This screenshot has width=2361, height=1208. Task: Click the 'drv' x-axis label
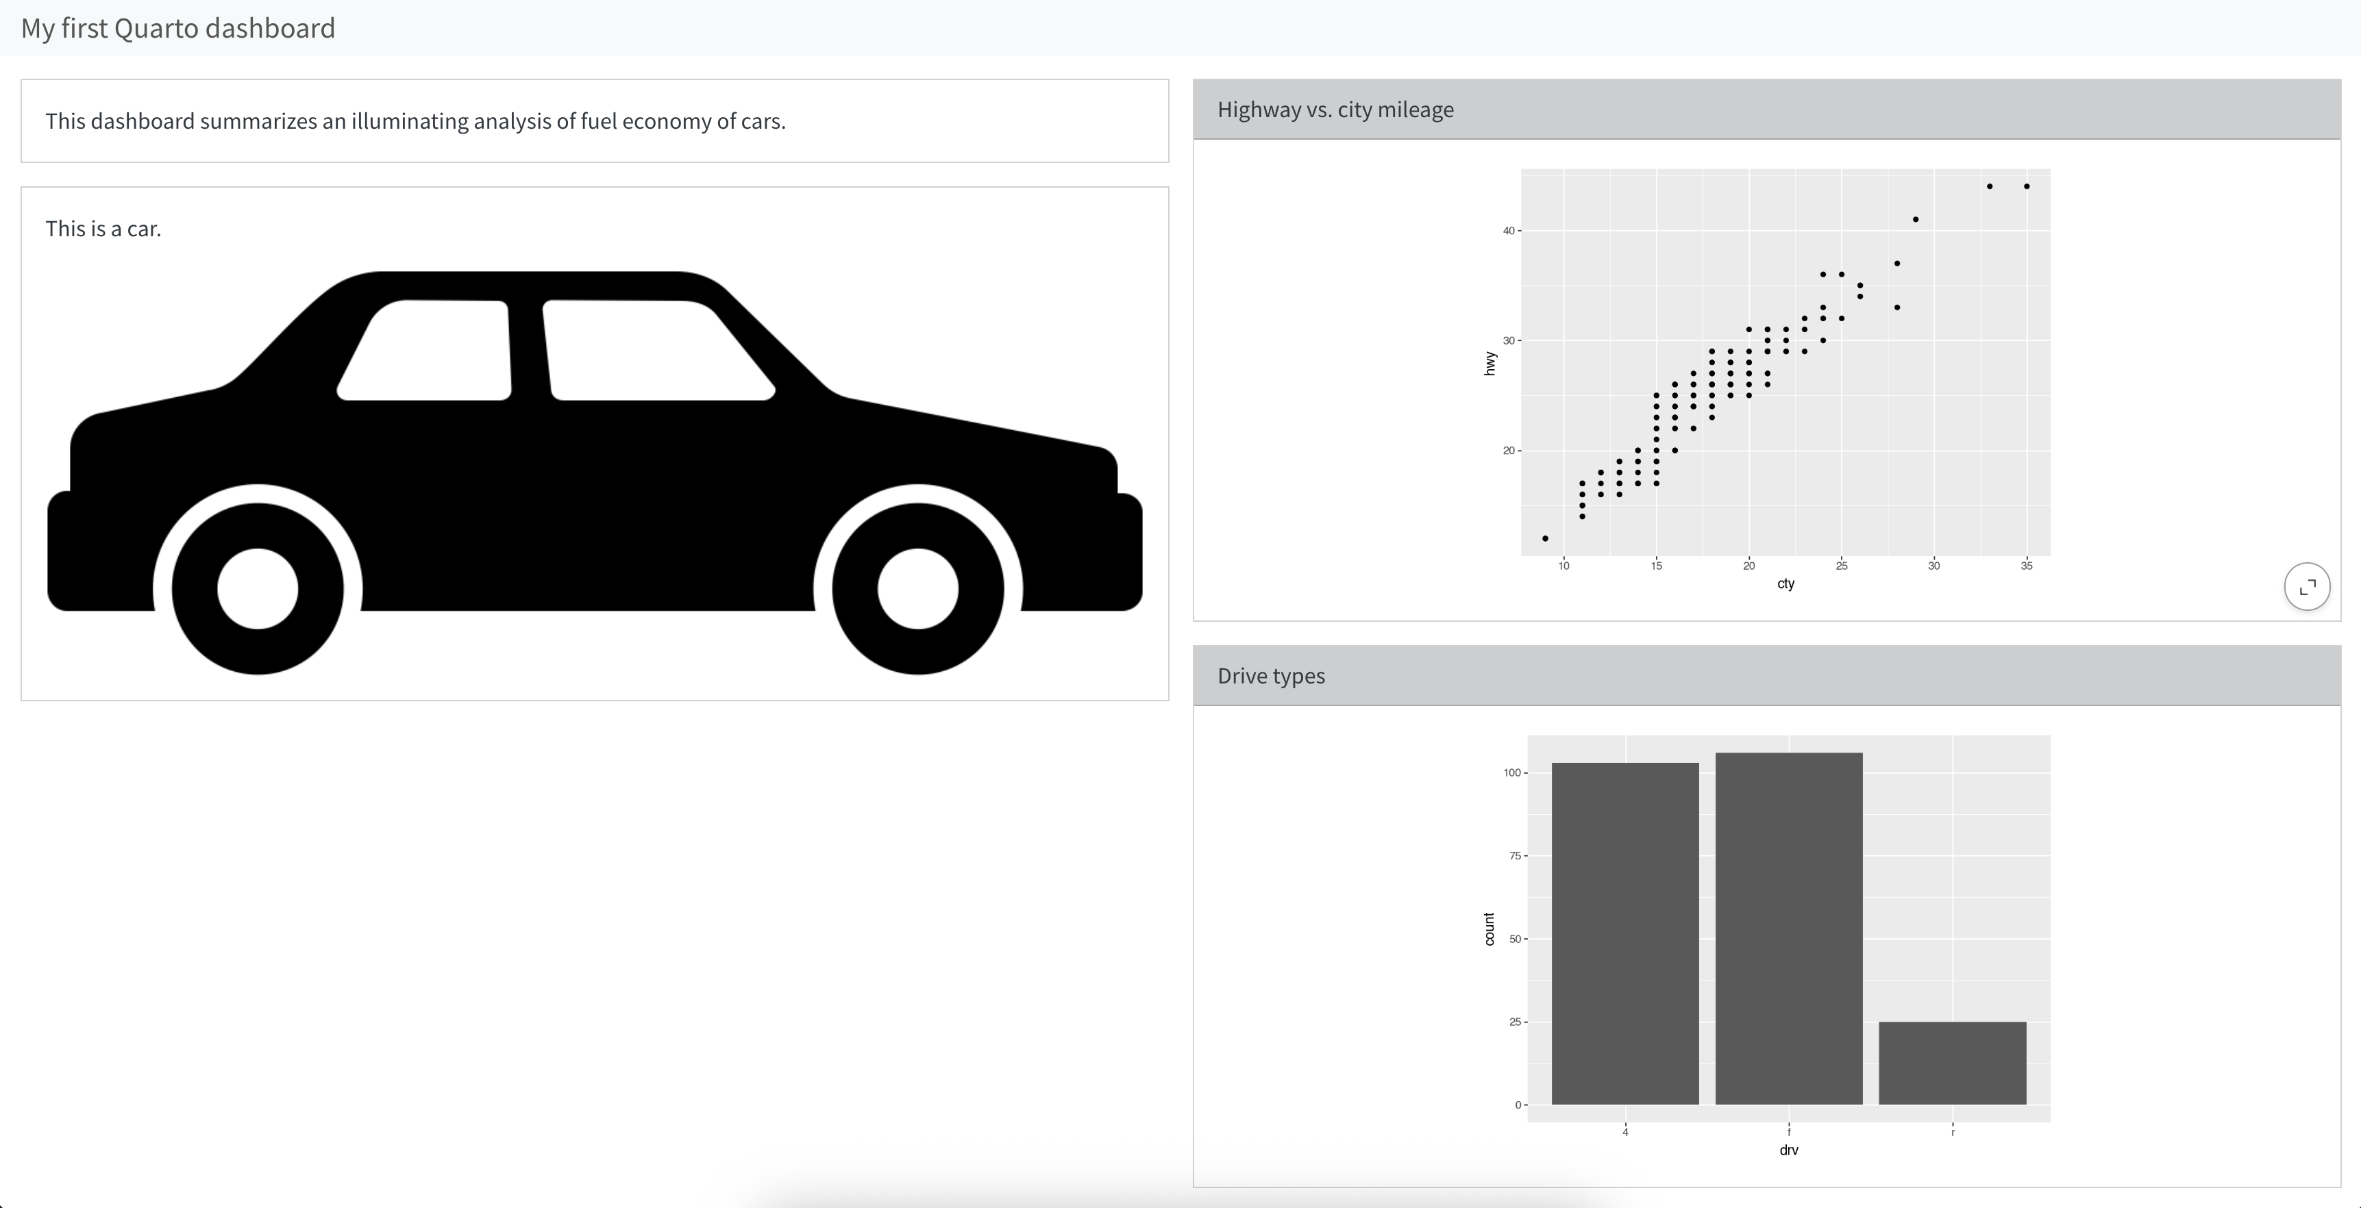click(1788, 1150)
